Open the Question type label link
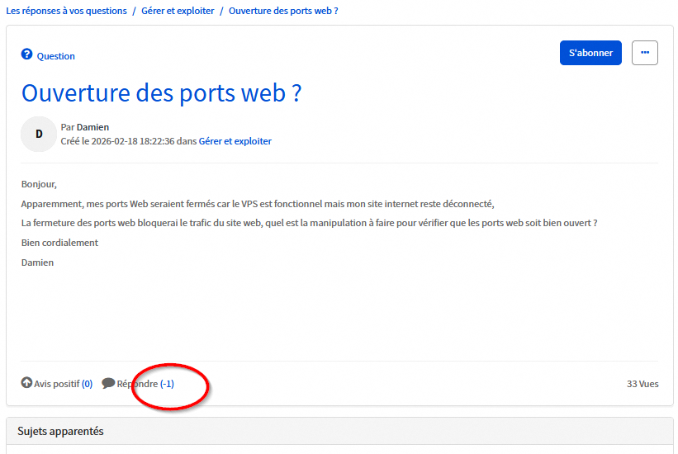The image size is (678, 454). [x=55, y=56]
